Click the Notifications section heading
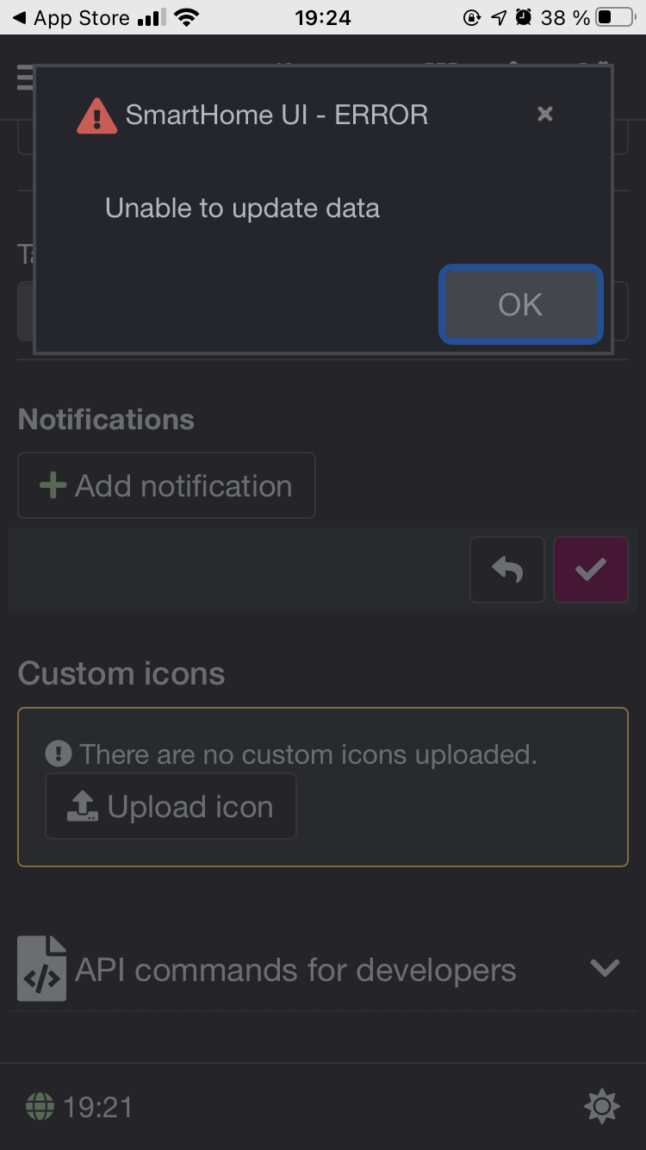646x1150 pixels. [106, 420]
